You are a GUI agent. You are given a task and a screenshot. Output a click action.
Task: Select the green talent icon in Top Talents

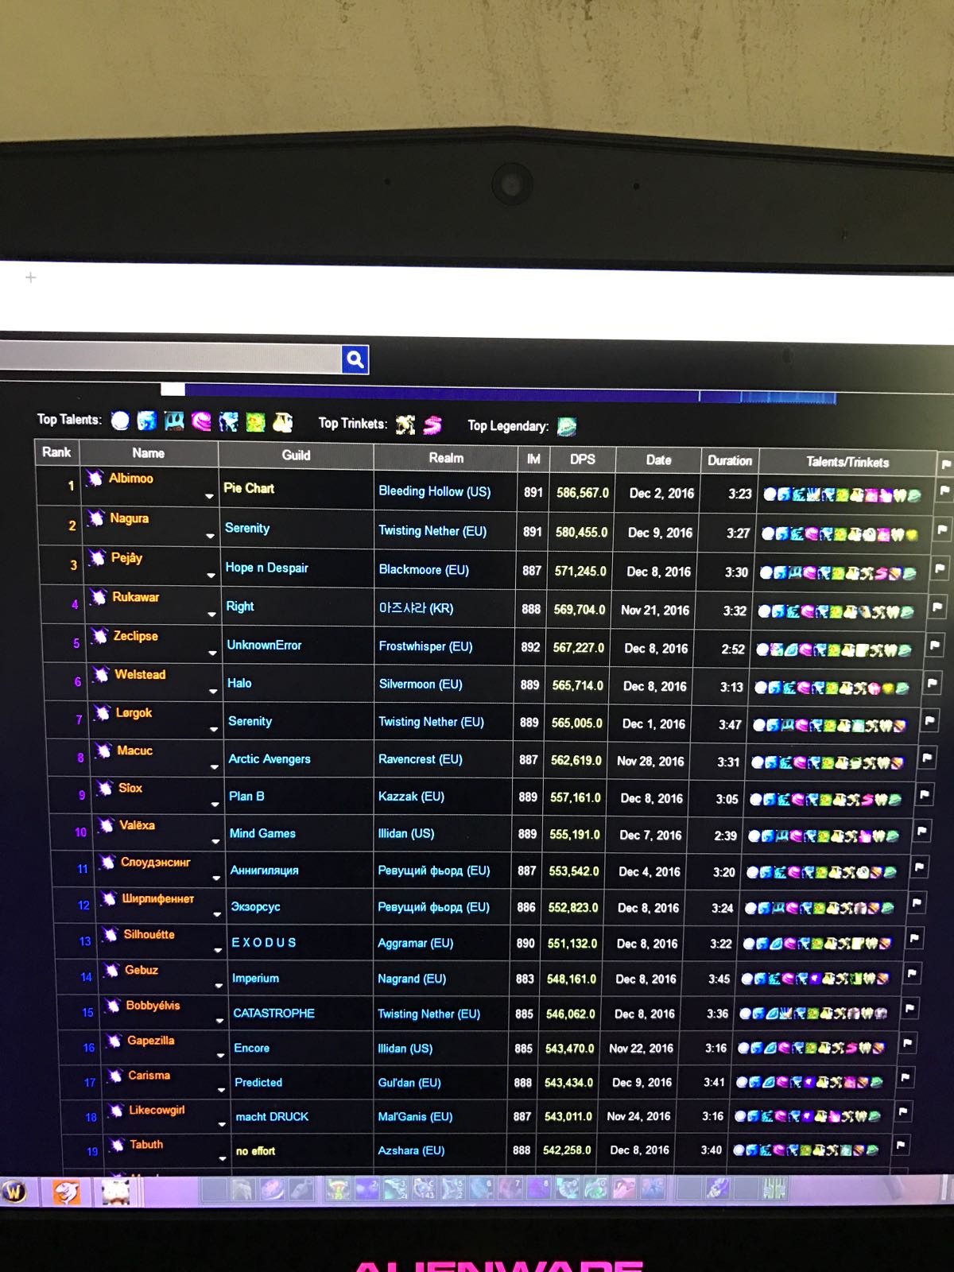(255, 421)
